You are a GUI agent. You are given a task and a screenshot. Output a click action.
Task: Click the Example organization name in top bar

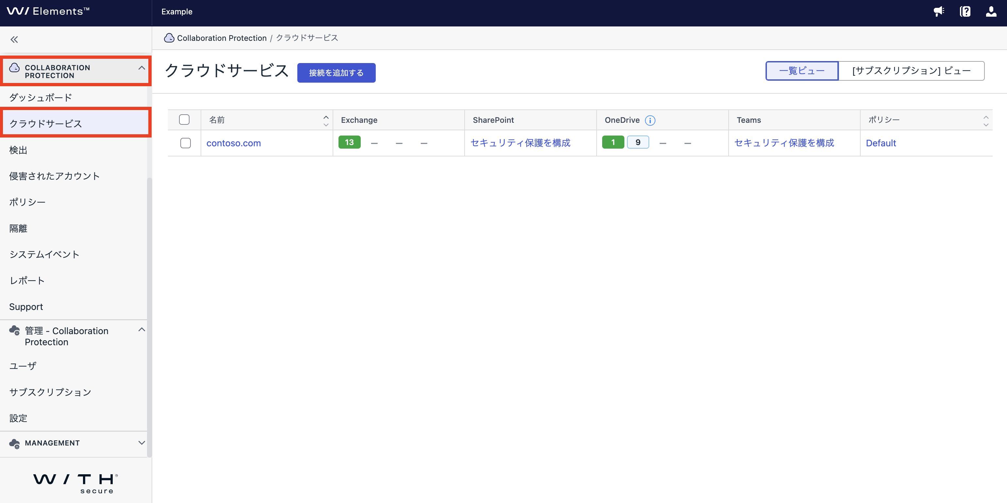[x=177, y=12]
